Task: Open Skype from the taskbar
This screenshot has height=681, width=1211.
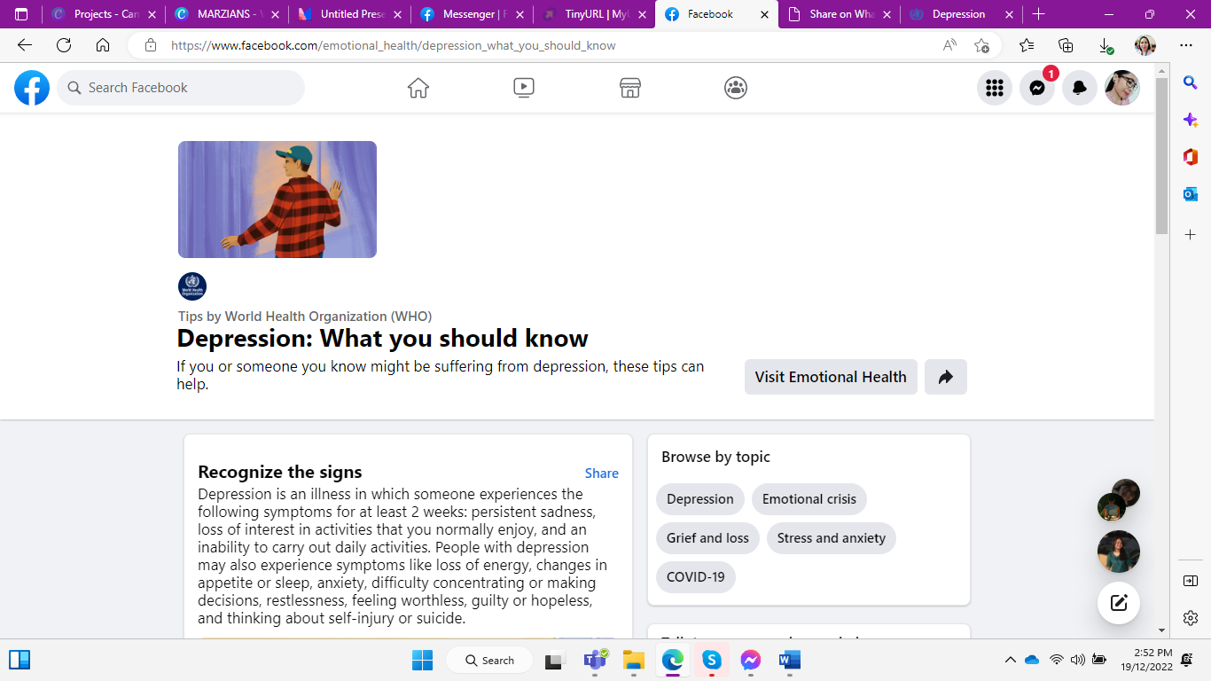Action: (711, 660)
